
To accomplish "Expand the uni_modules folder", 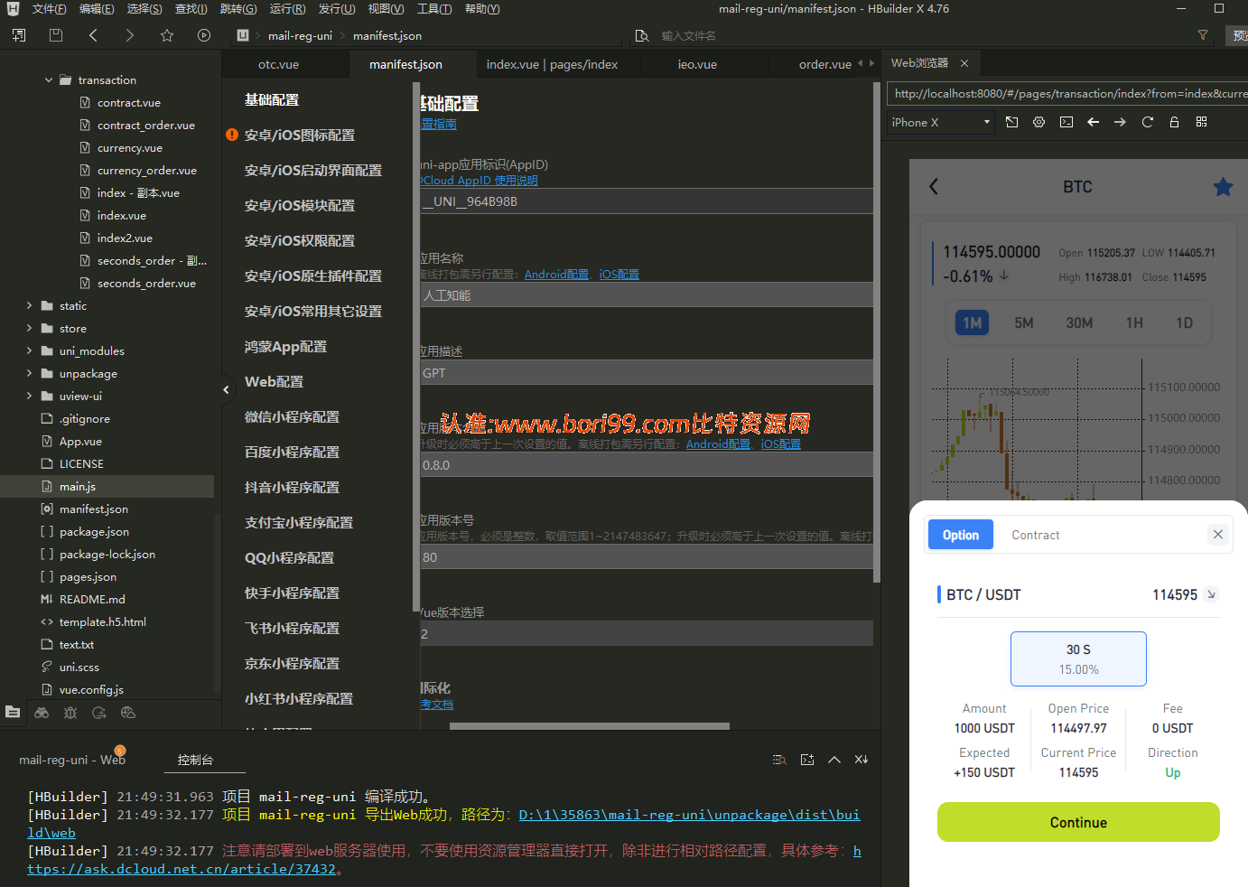I will (x=29, y=351).
